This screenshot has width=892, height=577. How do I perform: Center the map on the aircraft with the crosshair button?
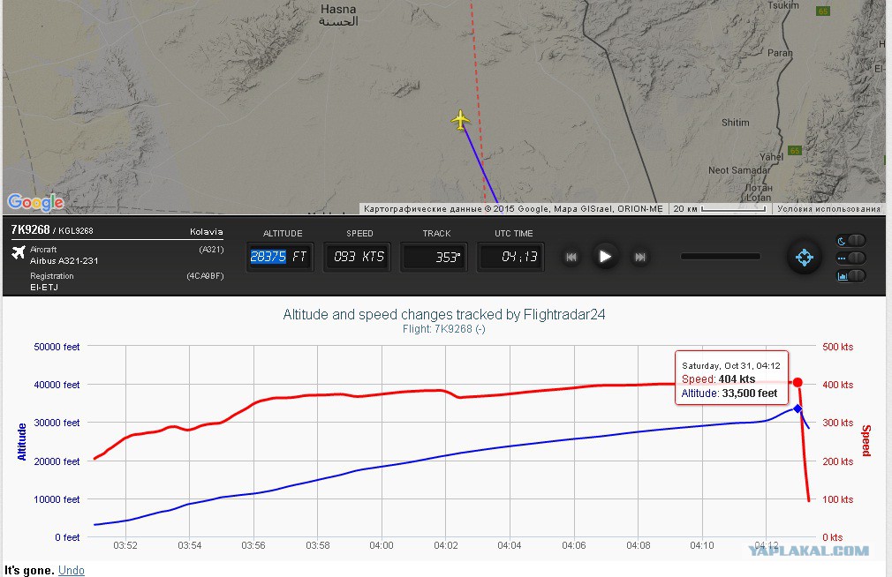(804, 258)
